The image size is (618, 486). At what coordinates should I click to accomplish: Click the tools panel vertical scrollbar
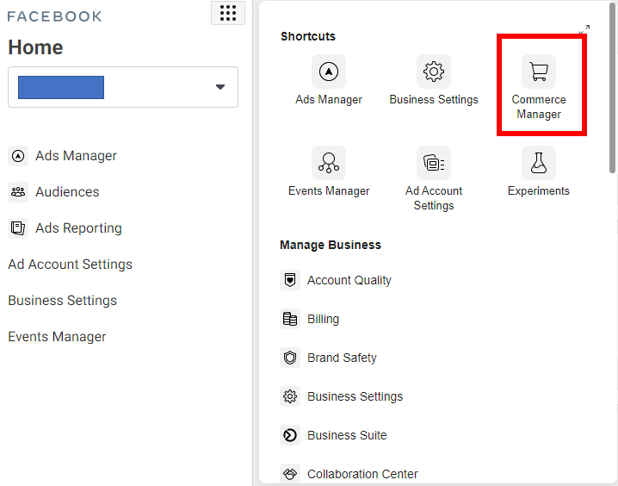(x=612, y=89)
